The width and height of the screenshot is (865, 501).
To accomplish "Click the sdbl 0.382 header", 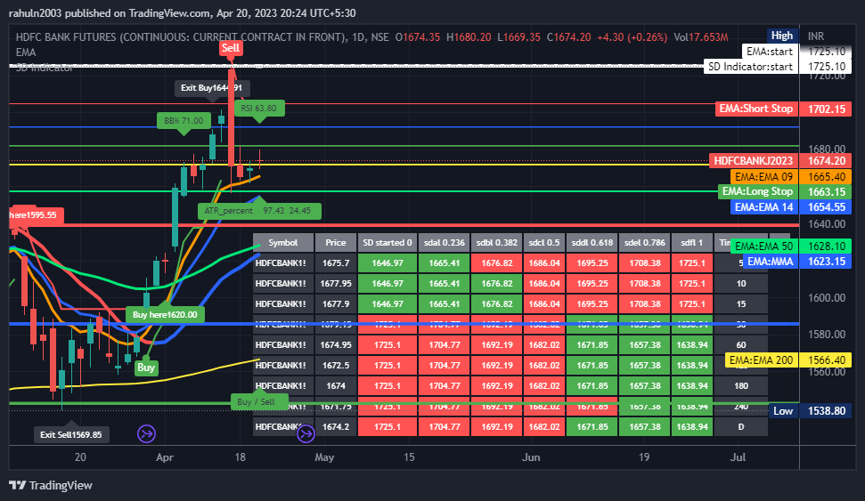I will tap(496, 243).
